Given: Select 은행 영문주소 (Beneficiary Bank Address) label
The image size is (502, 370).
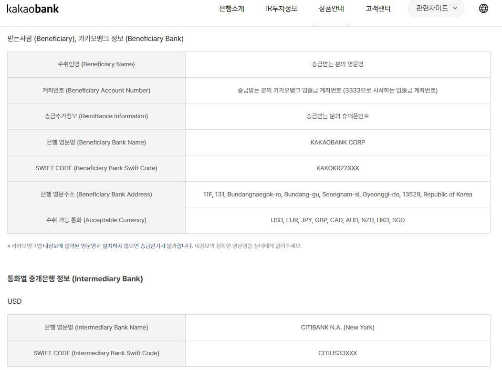Looking at the screenshot, I should point(96,195).
